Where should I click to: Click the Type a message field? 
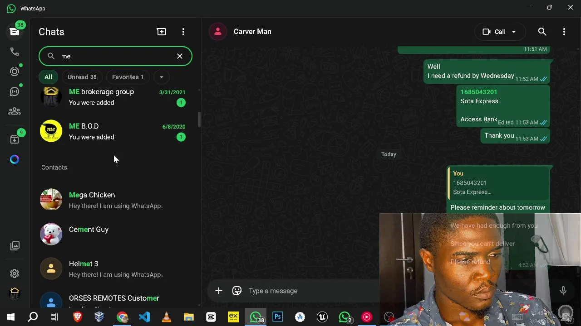click(x=313, y=291)
